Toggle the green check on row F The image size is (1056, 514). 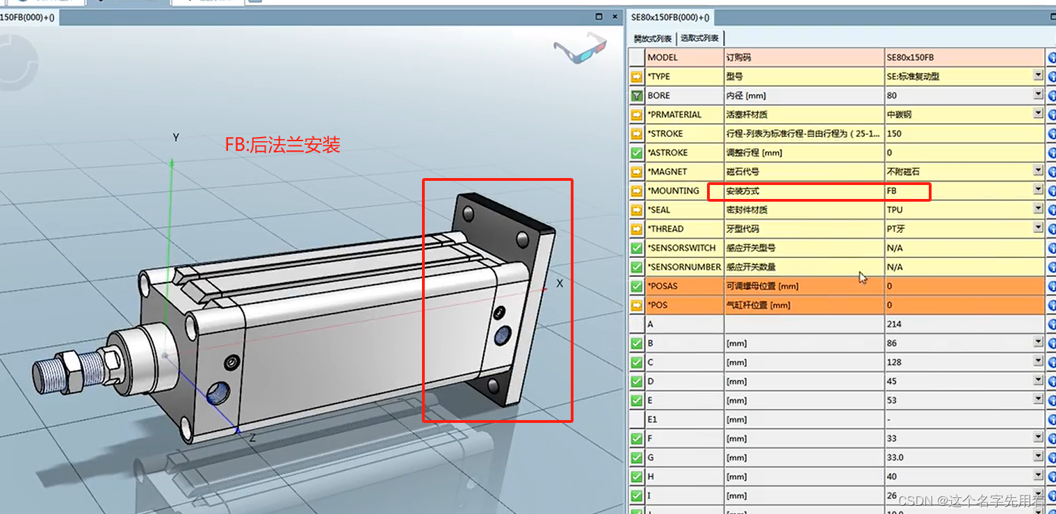(x=636, y=438)
